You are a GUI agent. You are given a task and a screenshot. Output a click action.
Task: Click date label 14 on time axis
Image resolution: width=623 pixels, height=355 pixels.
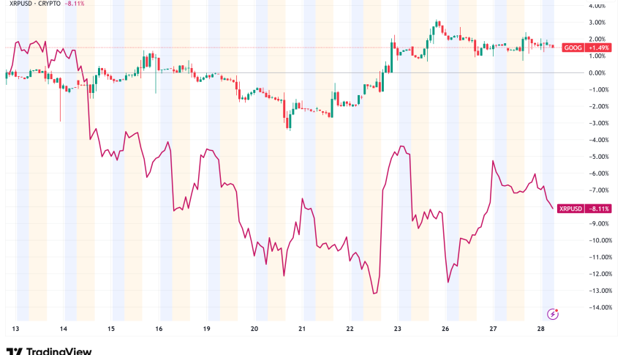coord(63,329)
